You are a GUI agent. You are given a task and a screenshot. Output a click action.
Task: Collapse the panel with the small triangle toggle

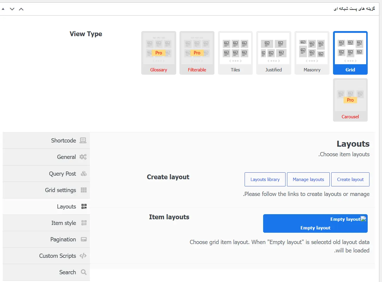click(x=3, y=9)
